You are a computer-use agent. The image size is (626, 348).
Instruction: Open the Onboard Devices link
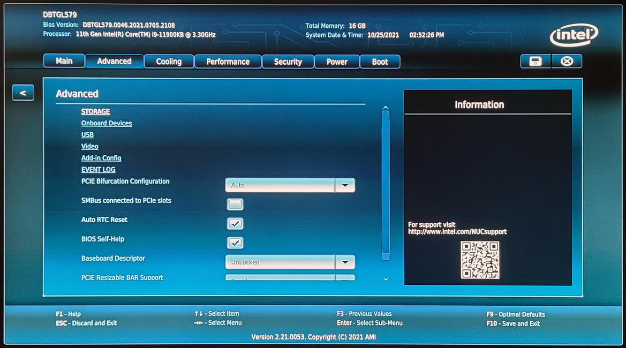(x=107, y=123)
